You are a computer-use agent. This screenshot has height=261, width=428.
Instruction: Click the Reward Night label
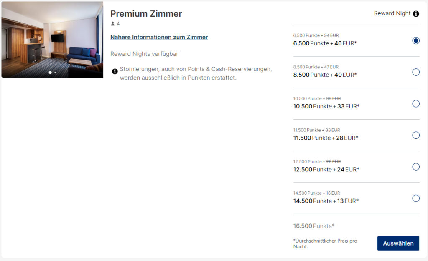[392, 13]
